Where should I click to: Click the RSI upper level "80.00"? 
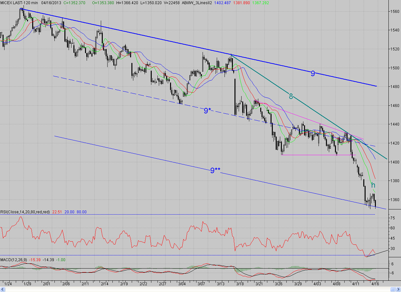(82, 212)
